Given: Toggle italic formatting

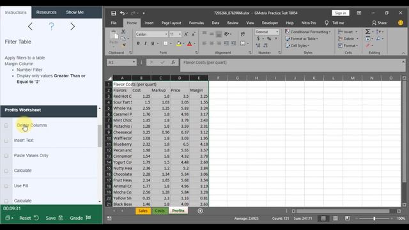Looking at the screenshot, I should 145,43.
